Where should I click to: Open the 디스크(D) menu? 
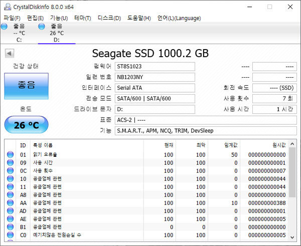[109, 18]
